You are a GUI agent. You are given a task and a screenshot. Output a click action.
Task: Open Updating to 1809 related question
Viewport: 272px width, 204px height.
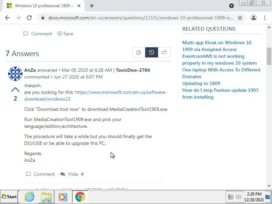tap(201, 83)
